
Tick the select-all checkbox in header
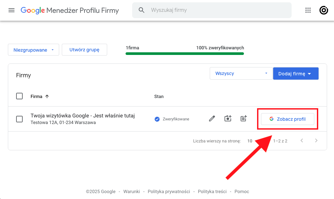[x=19, y=96]
